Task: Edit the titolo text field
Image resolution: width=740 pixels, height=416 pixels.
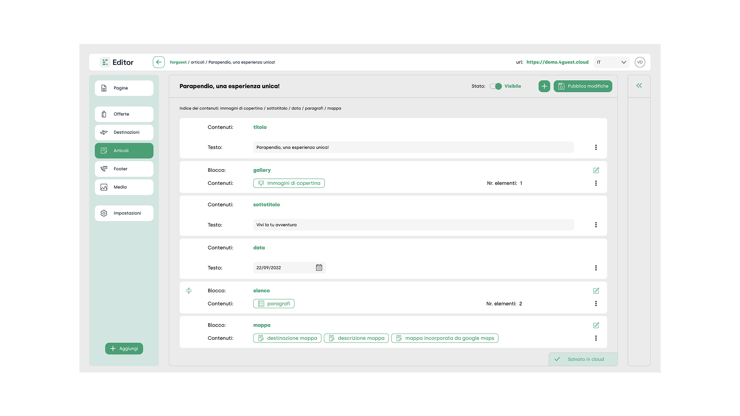Action: pyautogui.click(x=414, y=148)
